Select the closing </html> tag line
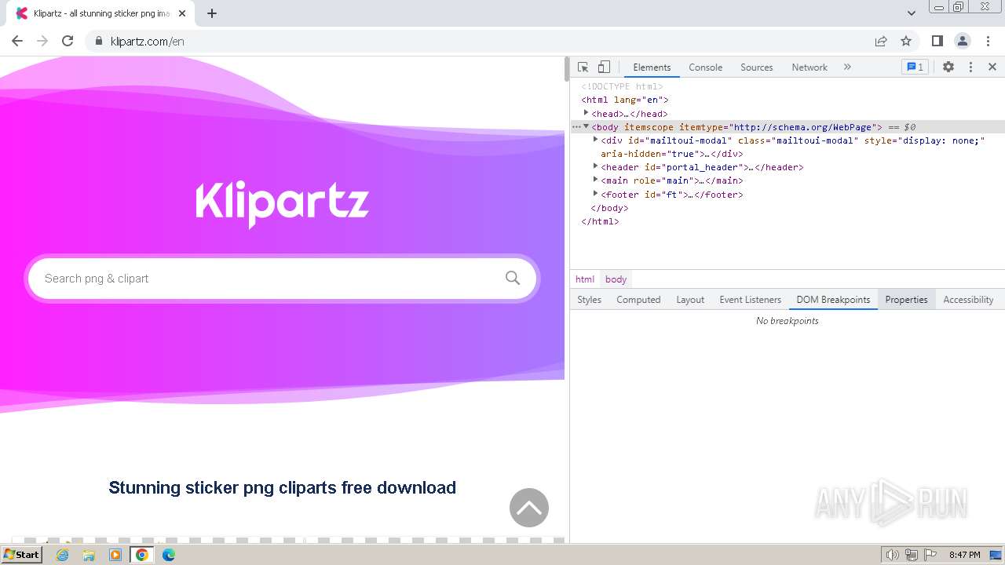The width and height of the screenshot is (1005, 565). [600, 221]
